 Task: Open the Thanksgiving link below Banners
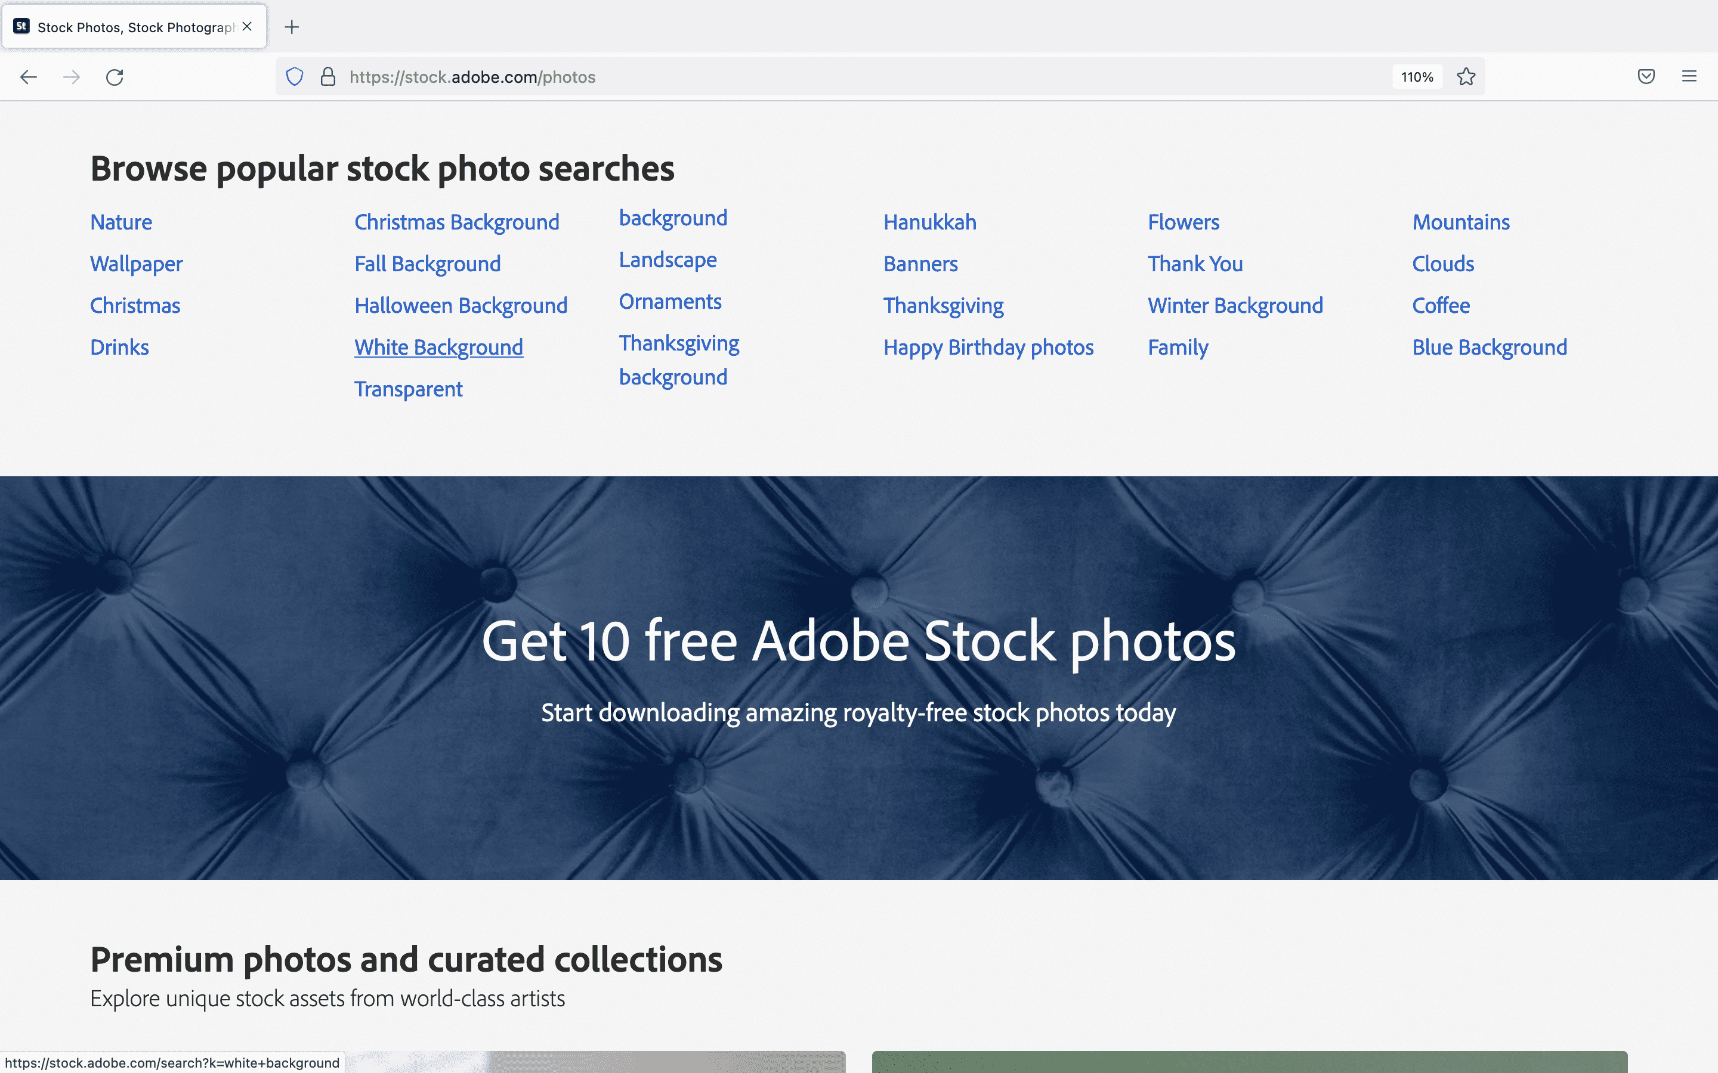(x=944, y=306)
